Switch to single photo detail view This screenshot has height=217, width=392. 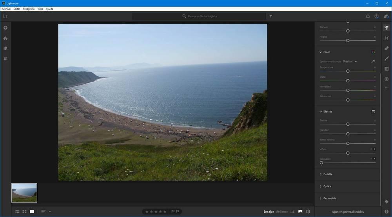tap(32, 212)
